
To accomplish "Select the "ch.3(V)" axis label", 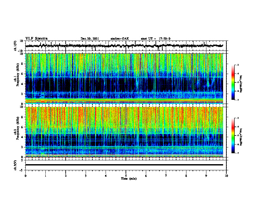I will point(15,165).
